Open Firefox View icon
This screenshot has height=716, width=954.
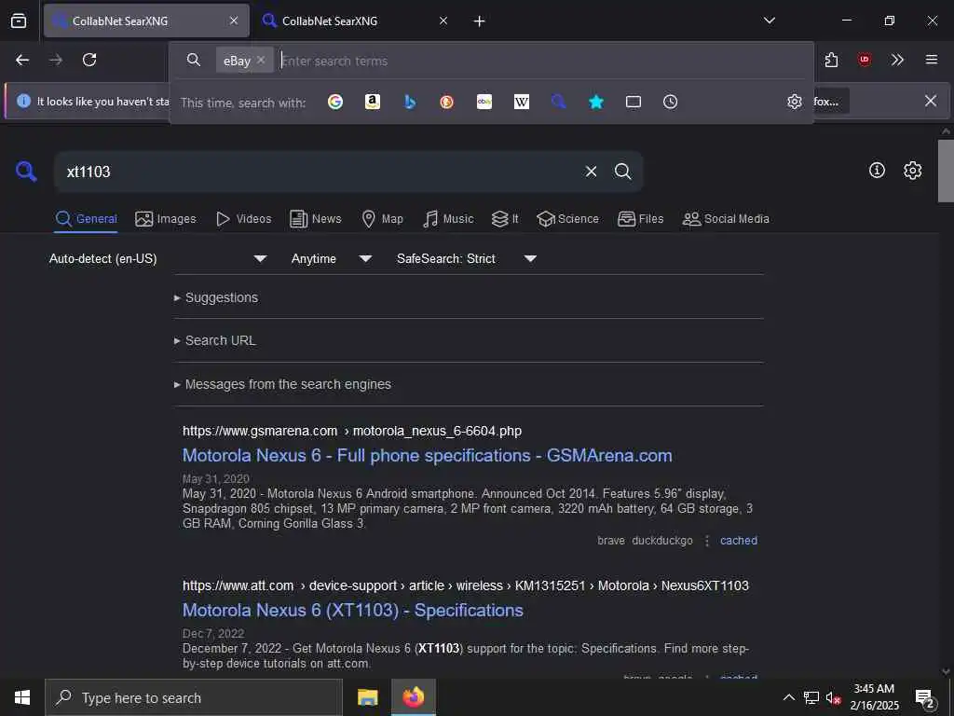click(x=19, y=21)
